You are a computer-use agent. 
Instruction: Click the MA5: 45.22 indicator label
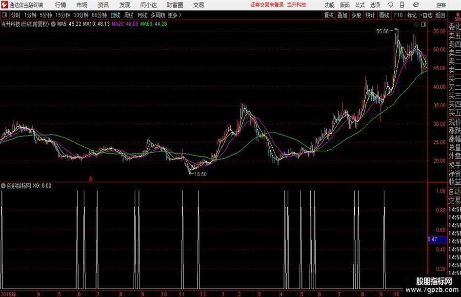click(69, 24)
